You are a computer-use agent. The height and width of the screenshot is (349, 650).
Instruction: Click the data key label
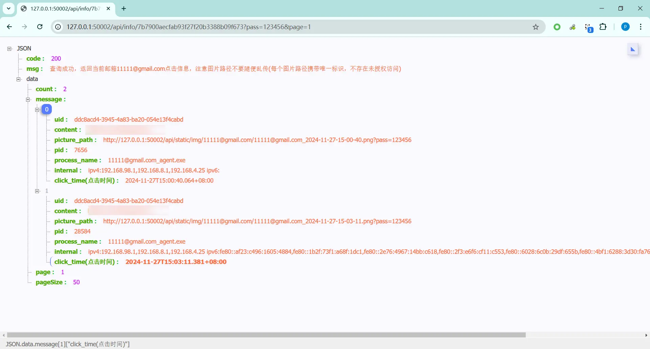tap(32, 79)
